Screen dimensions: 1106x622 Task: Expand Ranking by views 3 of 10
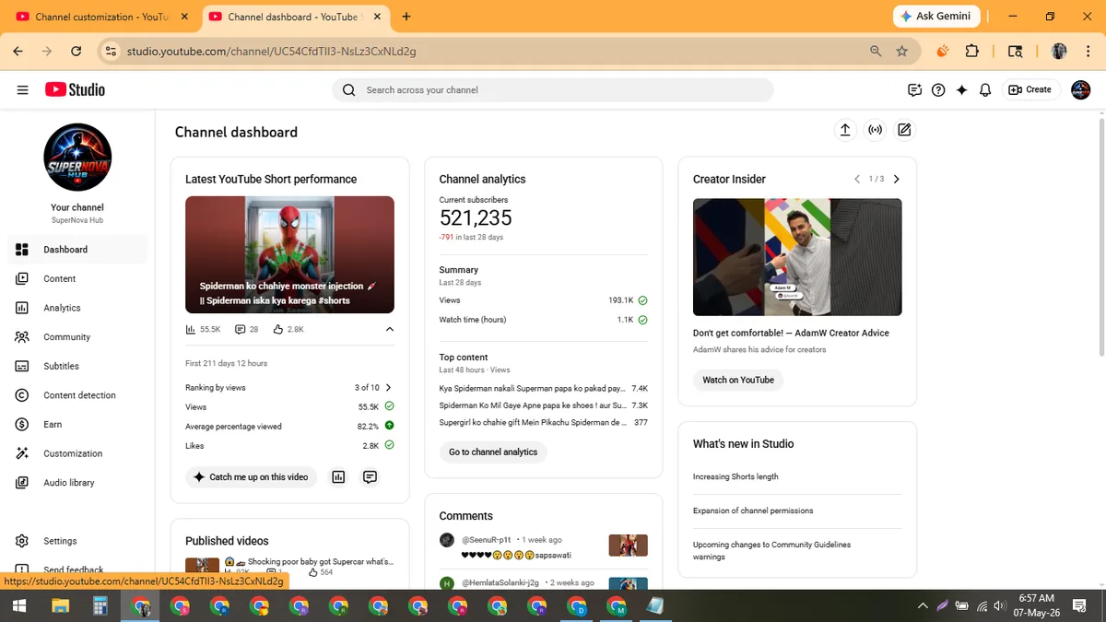(289, 388)
